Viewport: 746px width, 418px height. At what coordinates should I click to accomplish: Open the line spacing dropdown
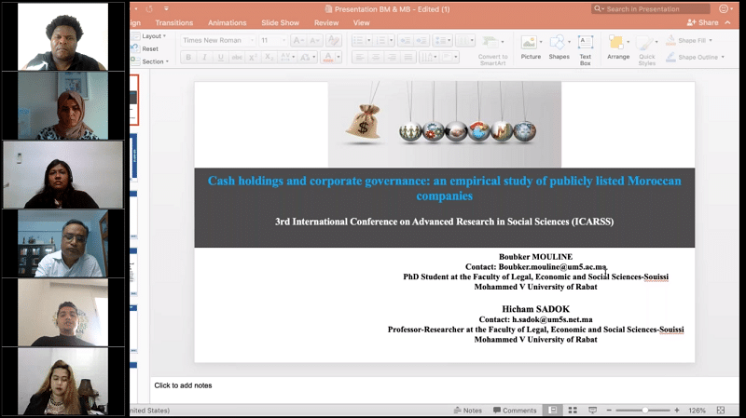(x=442, y=40)
